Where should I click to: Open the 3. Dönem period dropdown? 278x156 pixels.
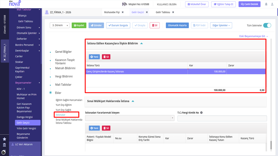pyautogui.click(x=59, y=25)
